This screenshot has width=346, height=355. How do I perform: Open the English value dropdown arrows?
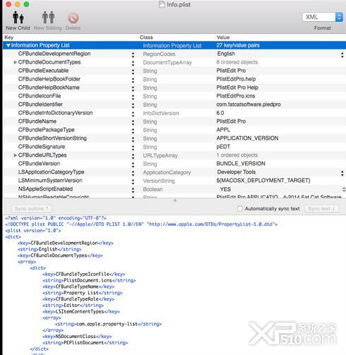[x=342, y=55]
